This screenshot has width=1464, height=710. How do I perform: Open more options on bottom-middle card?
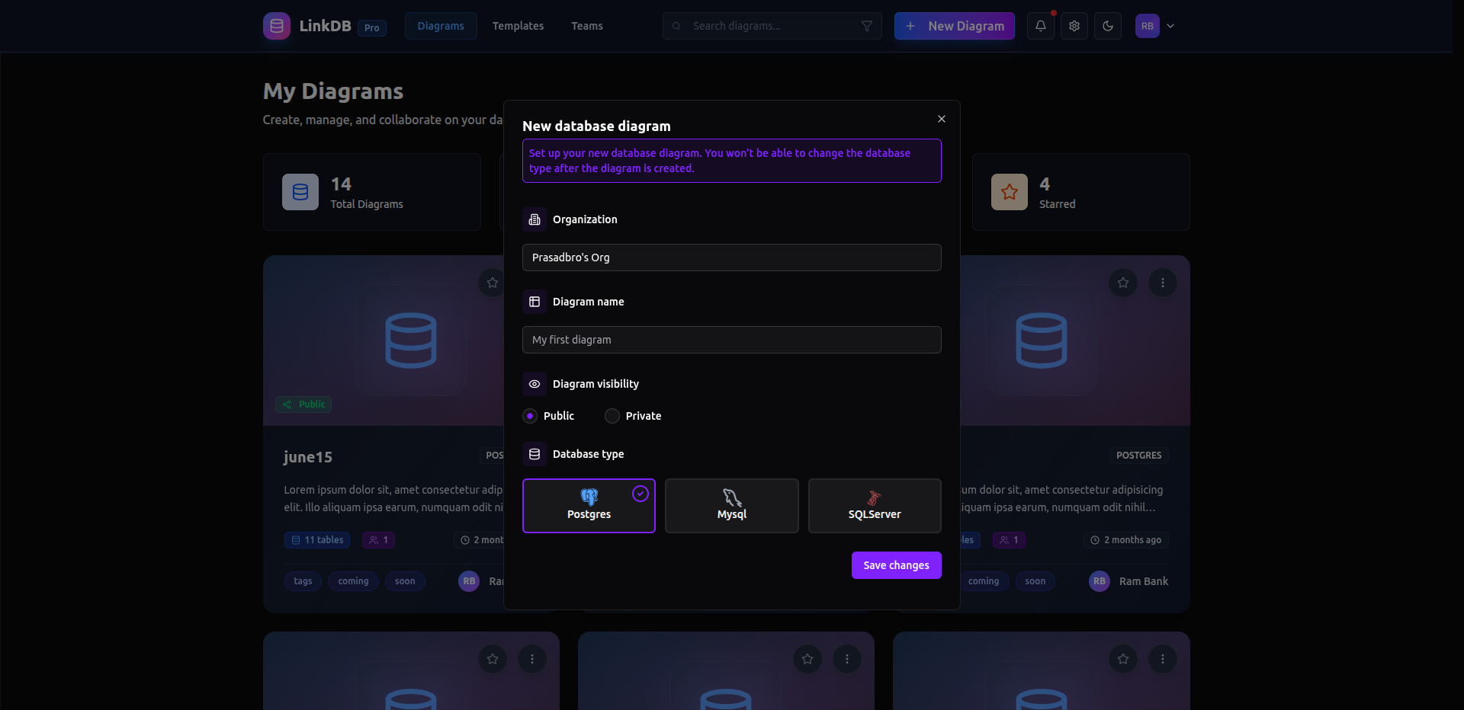[847, 659]
